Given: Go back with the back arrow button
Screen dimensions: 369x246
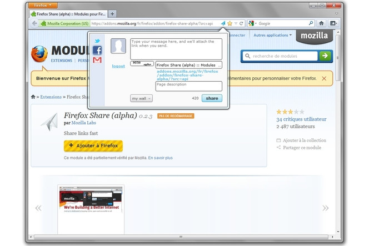Looking at the screenshot, I should point(34,23).
